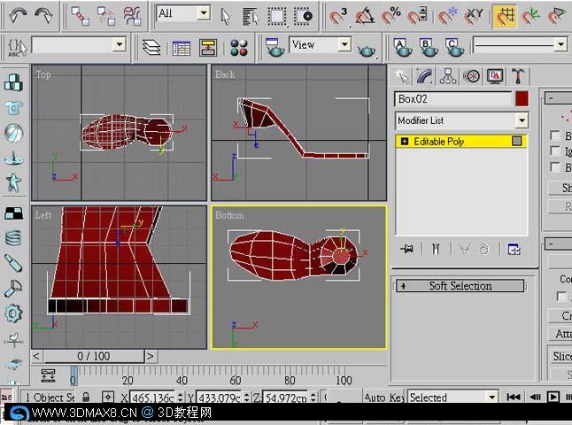Click the Bottom viewport label
Viewport: 572px width, 425px height.
(x=229, y=215)
